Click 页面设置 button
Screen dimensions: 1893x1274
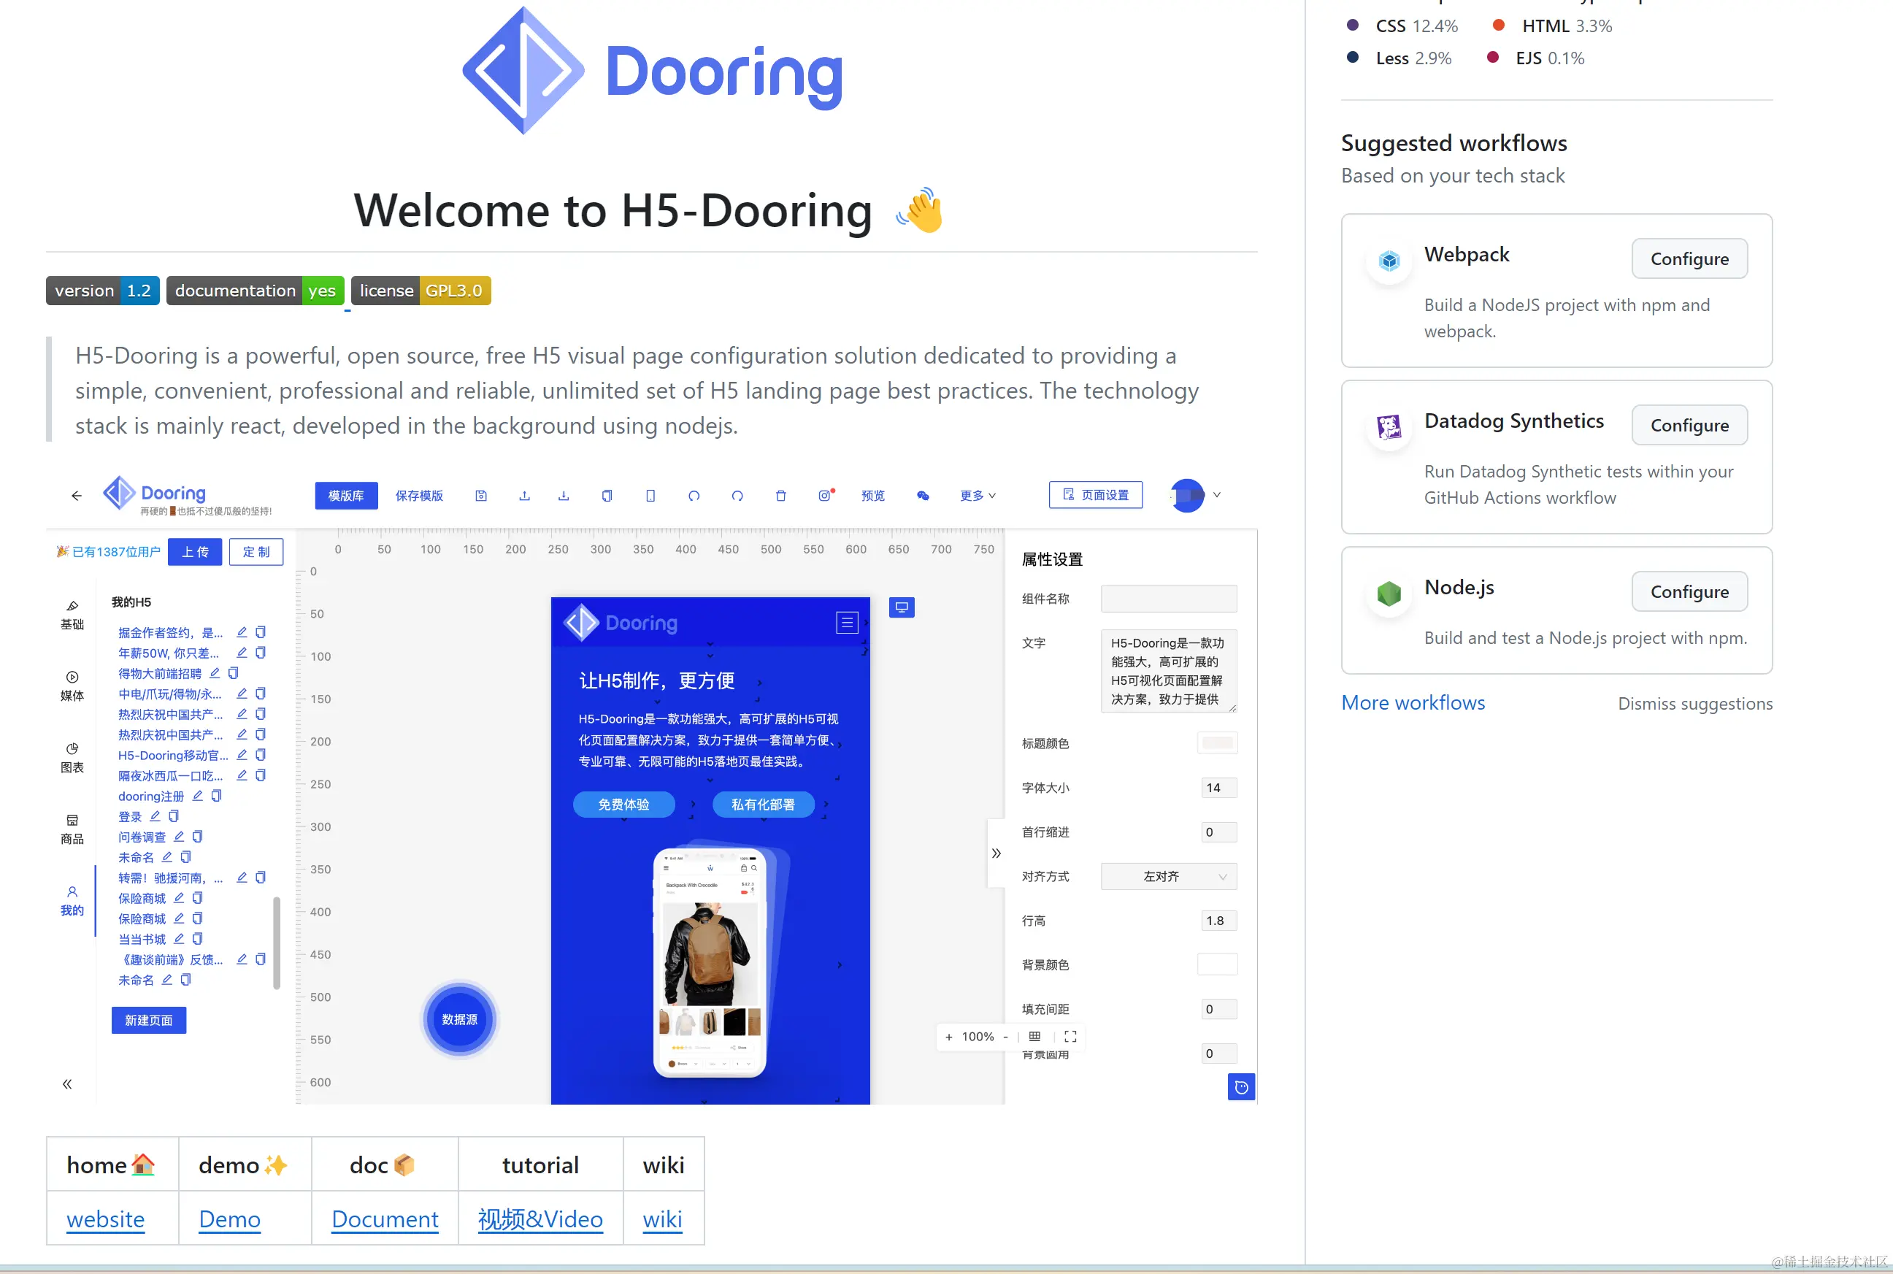click(1096, 495)
